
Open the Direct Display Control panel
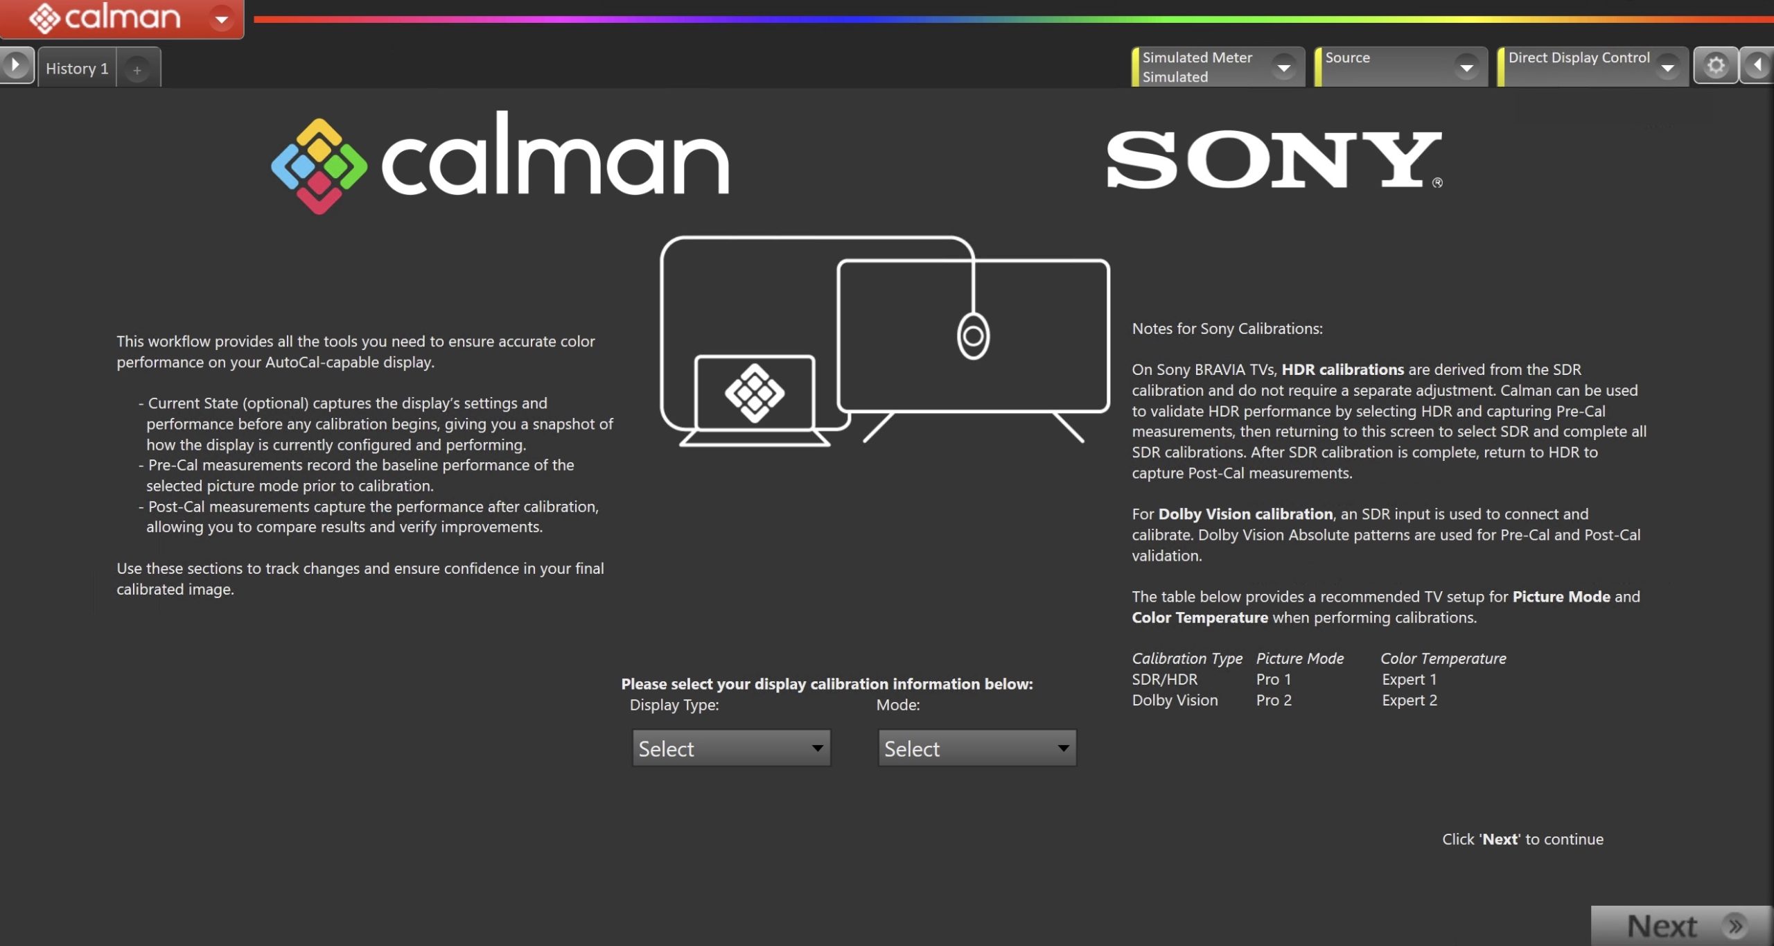pos(1579,67)
